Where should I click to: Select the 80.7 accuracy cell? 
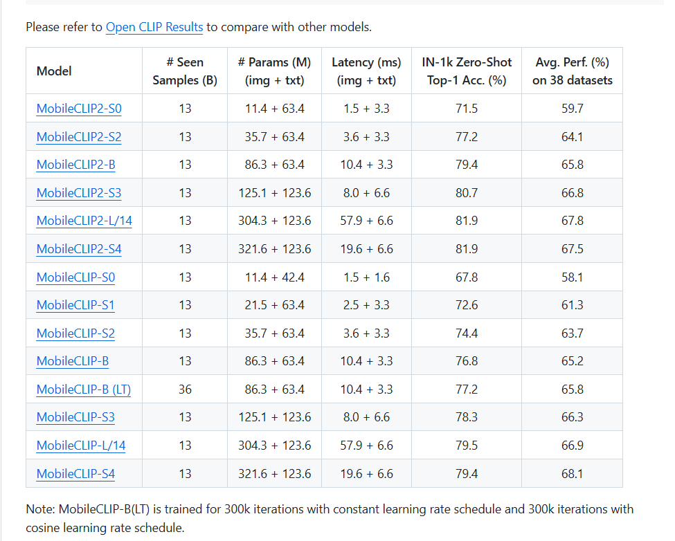click(467, 192)
